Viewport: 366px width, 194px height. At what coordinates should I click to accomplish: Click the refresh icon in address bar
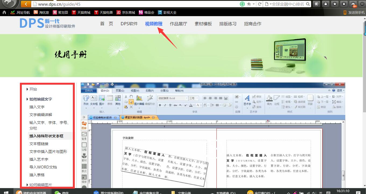pyautogui.click(x=260, y=4)
